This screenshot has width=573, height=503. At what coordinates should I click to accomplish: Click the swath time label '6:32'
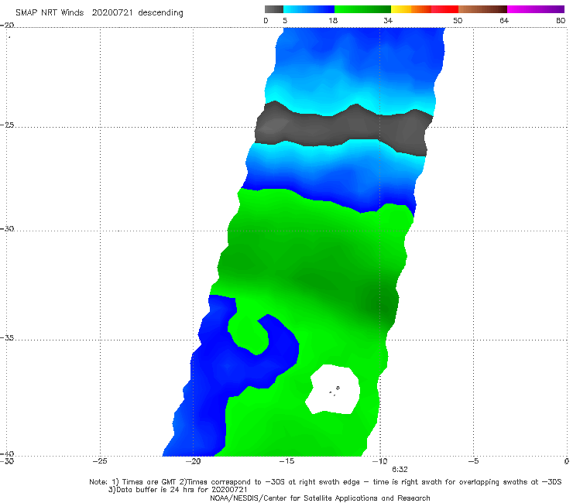[x=400, y=470]
